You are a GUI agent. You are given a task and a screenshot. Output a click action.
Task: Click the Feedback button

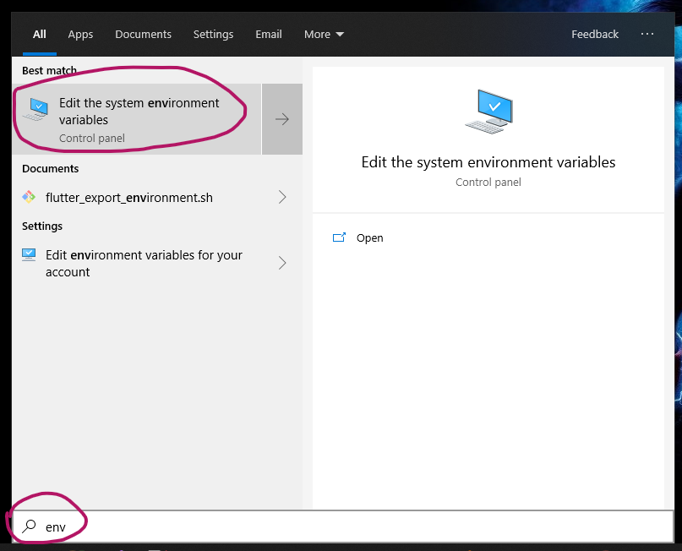coord(595,35)
